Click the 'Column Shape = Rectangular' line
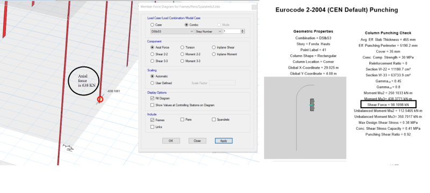The height and width of the screenshot is (193, 430). 313,56
